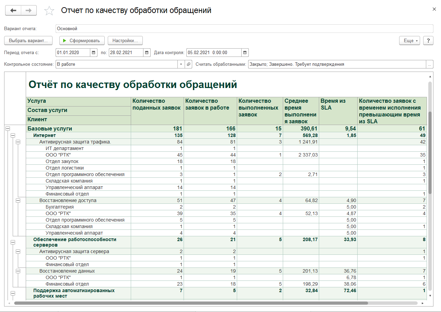Add report to favorites with star icon
The height and width of the screenshot is (312, 441).
click(49, 11)
